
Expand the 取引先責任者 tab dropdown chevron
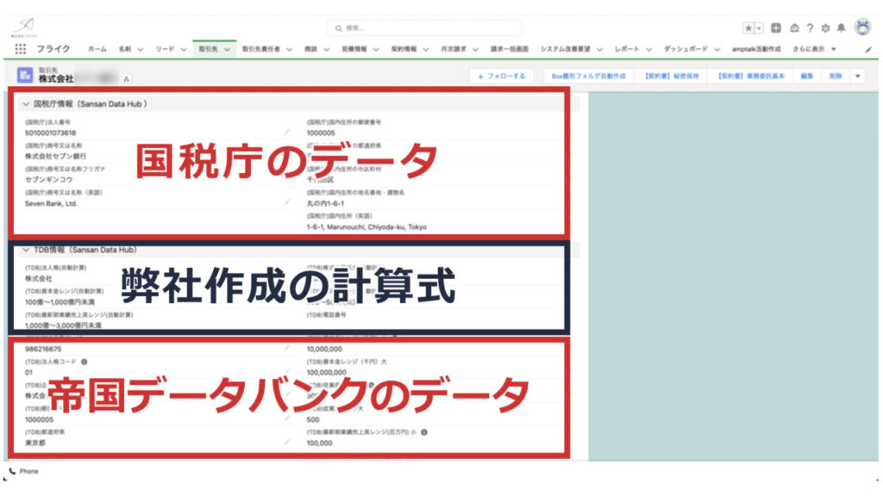pyautogui.click(x=290, y=49)
